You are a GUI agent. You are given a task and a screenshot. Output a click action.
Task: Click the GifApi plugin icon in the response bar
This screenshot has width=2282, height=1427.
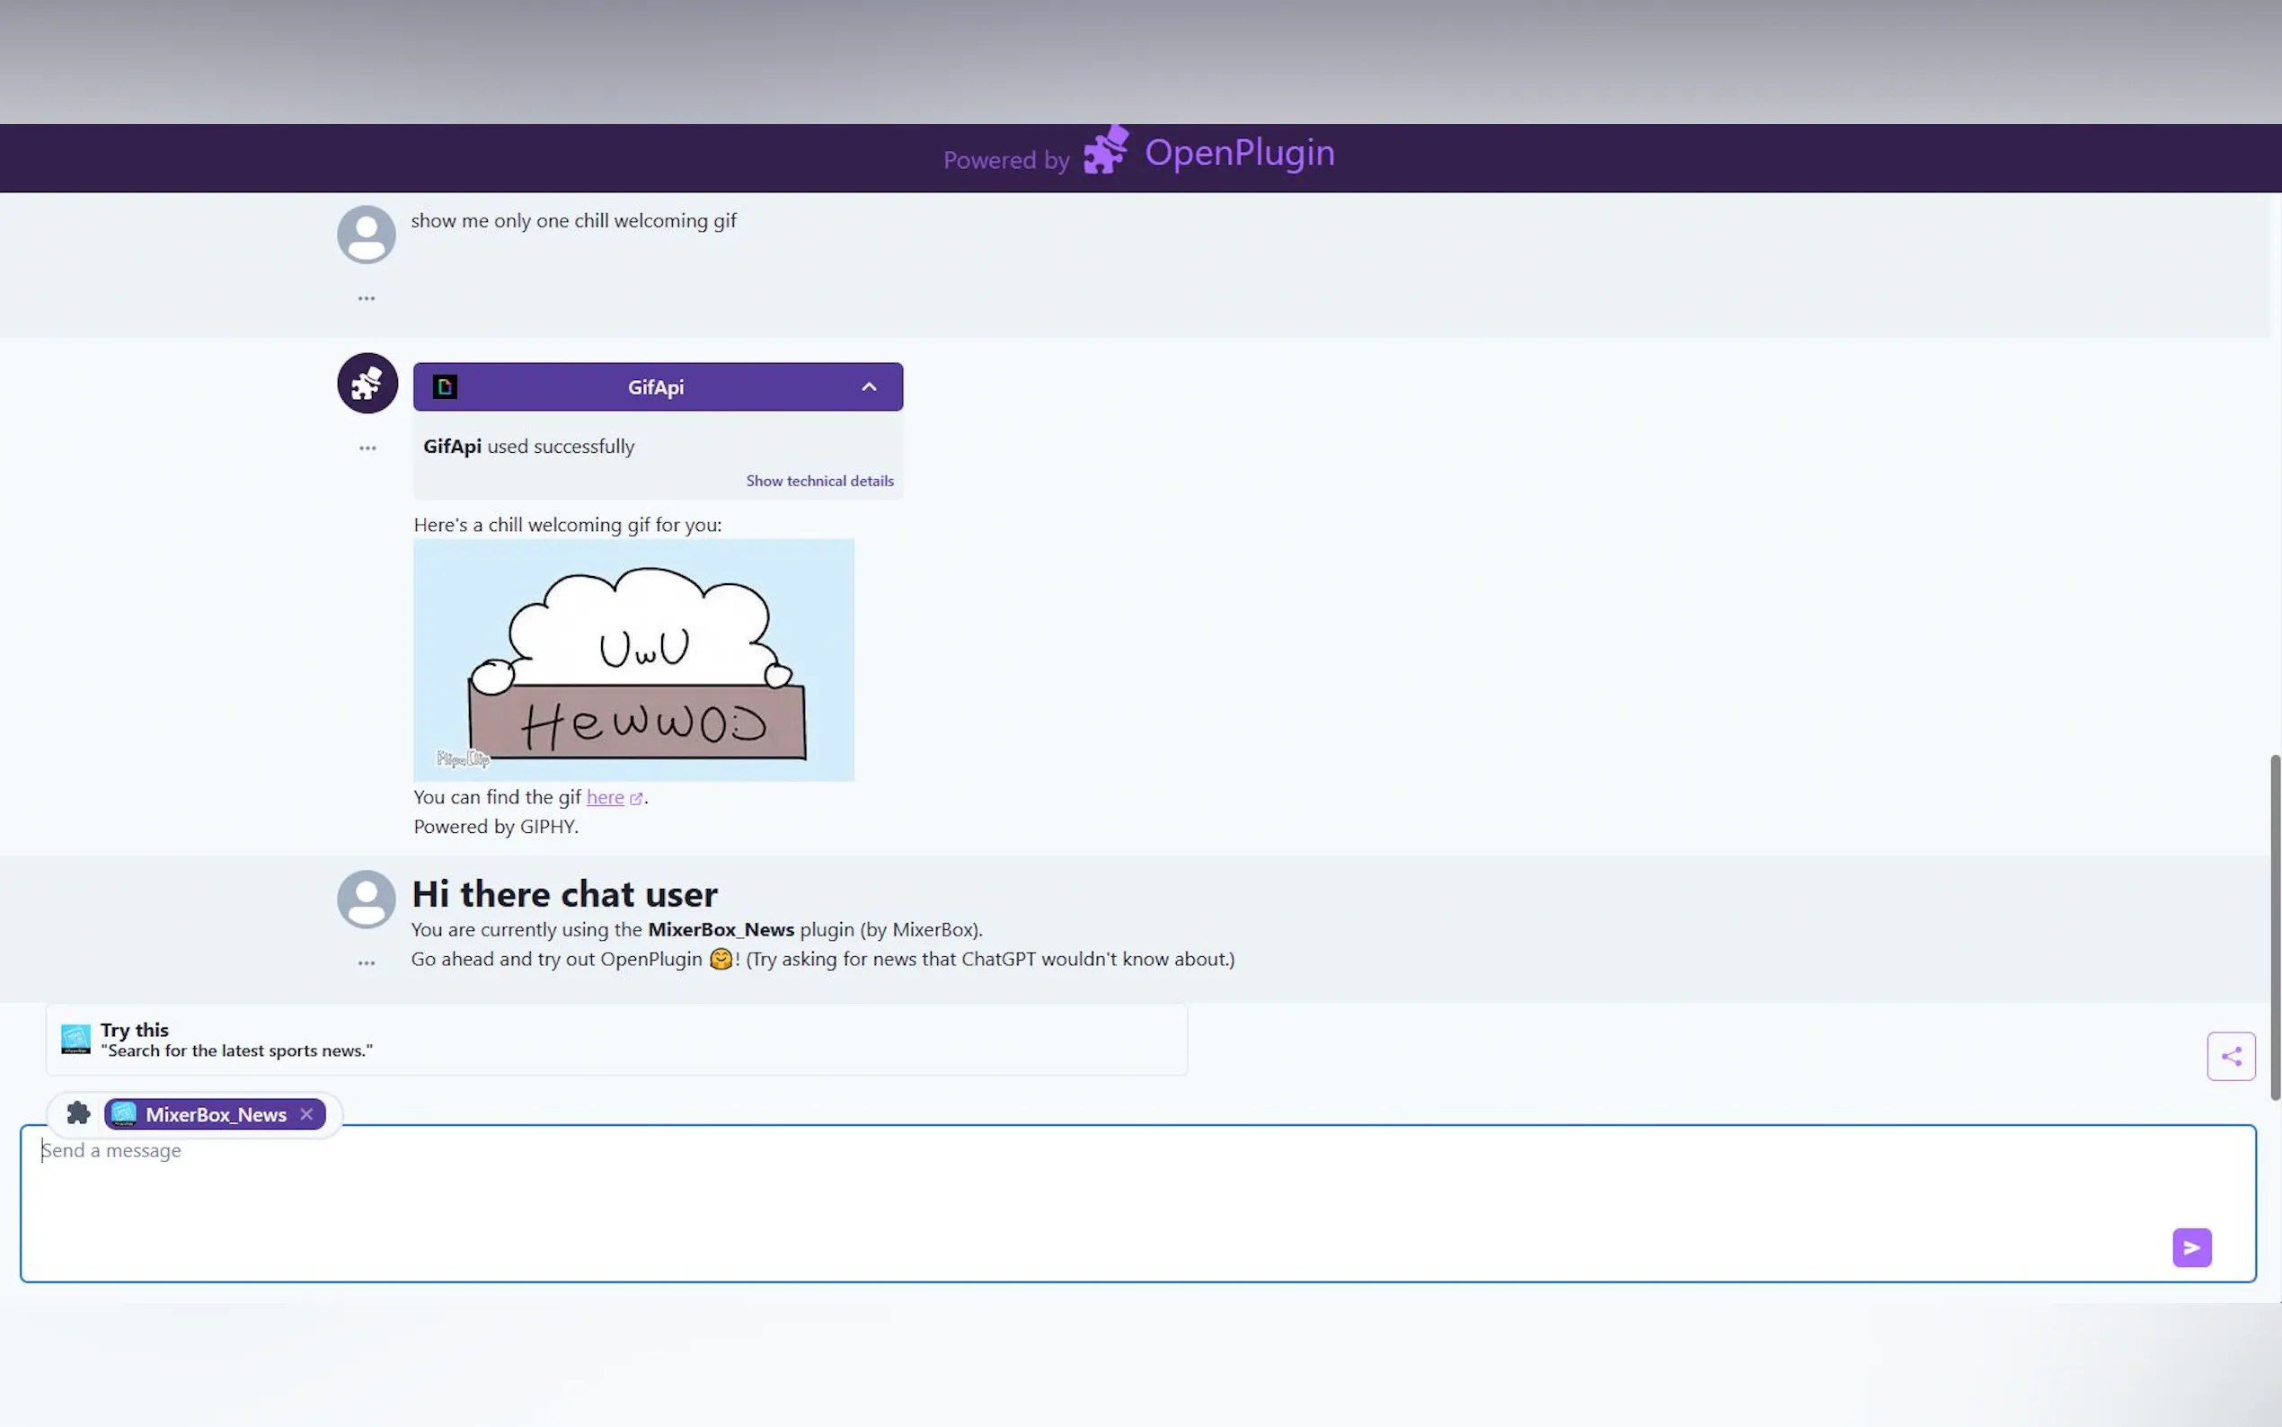coord(444,386)
